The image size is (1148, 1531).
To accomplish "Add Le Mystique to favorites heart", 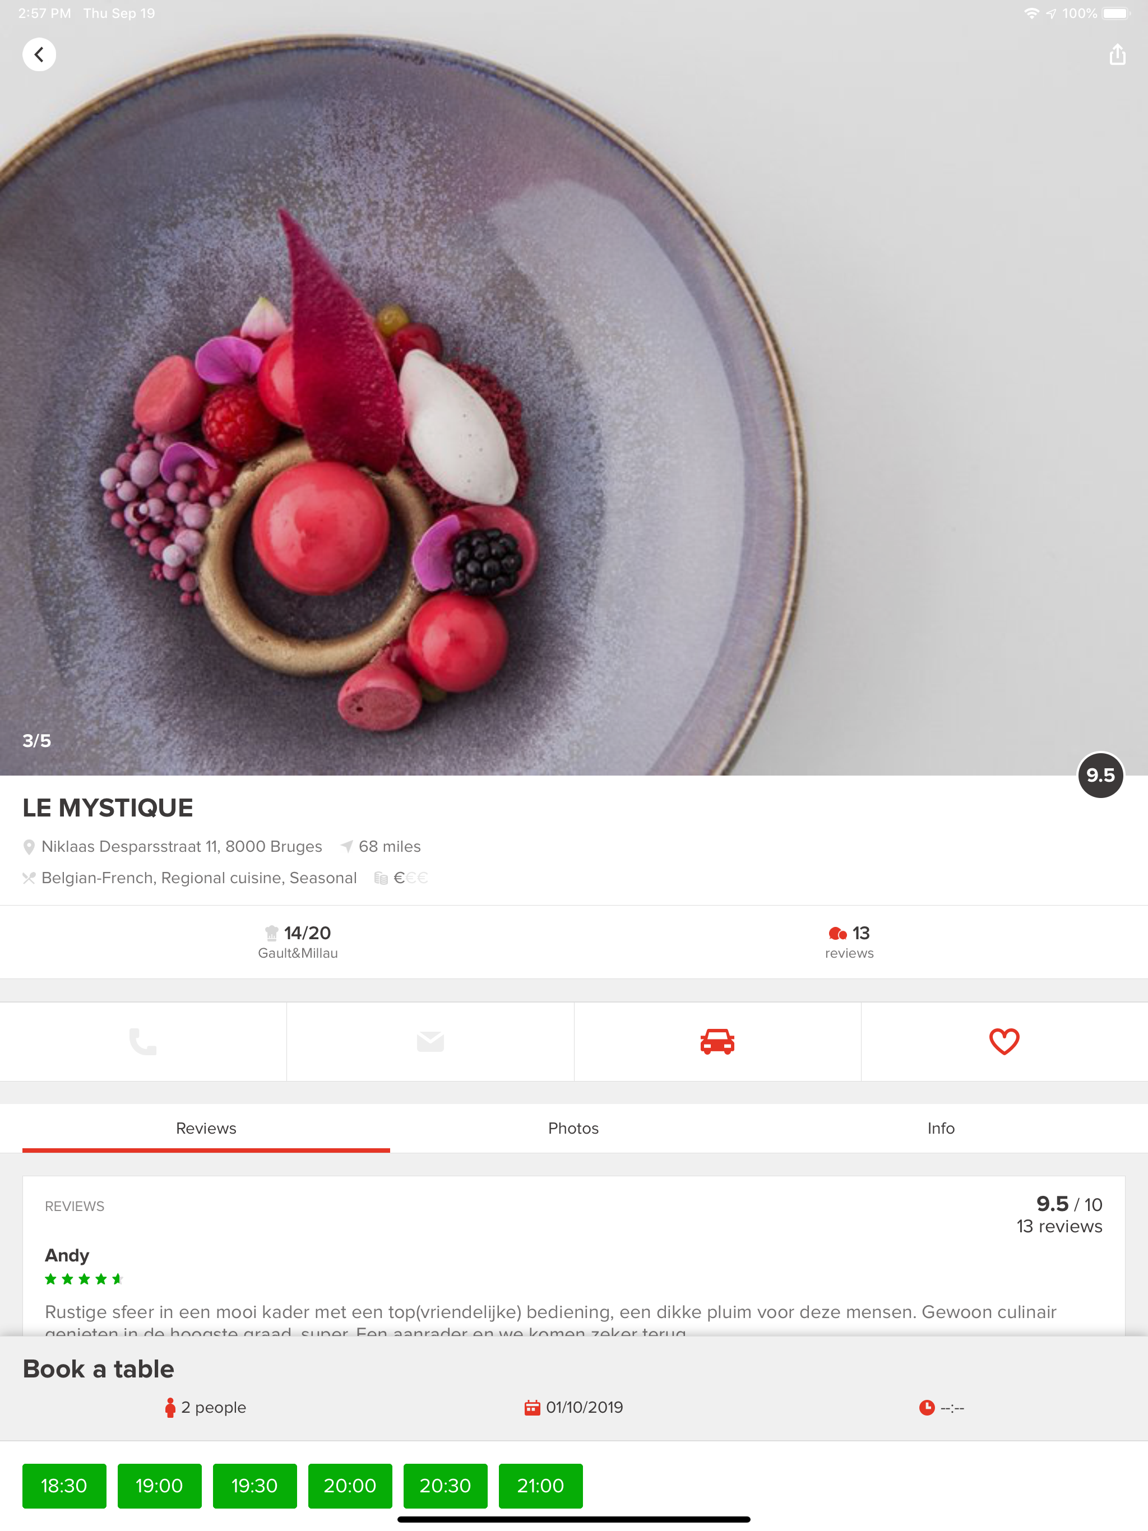I will pos(1004,1041).
